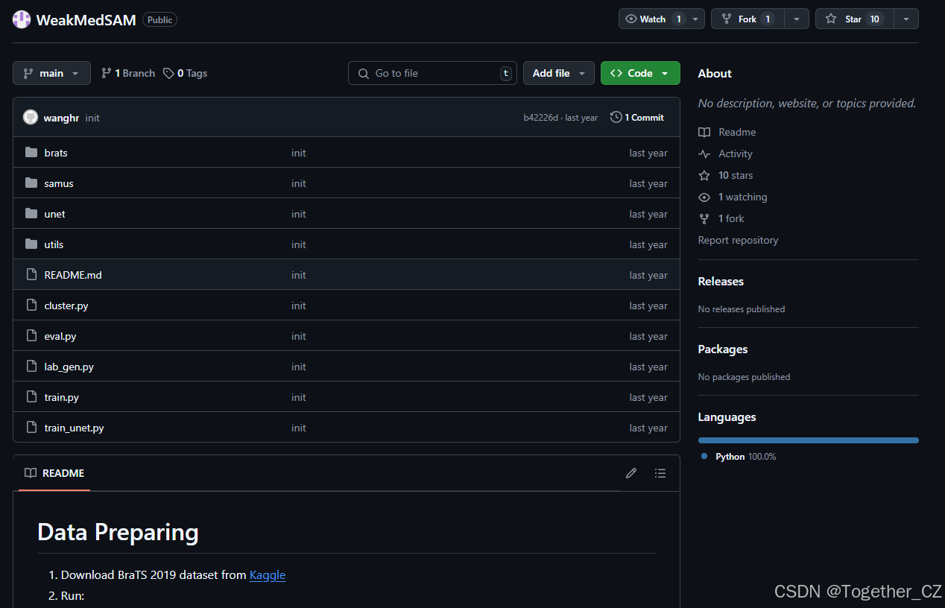Click the Watch button
Screen dimensions: 945x608
tap(655, 19)
